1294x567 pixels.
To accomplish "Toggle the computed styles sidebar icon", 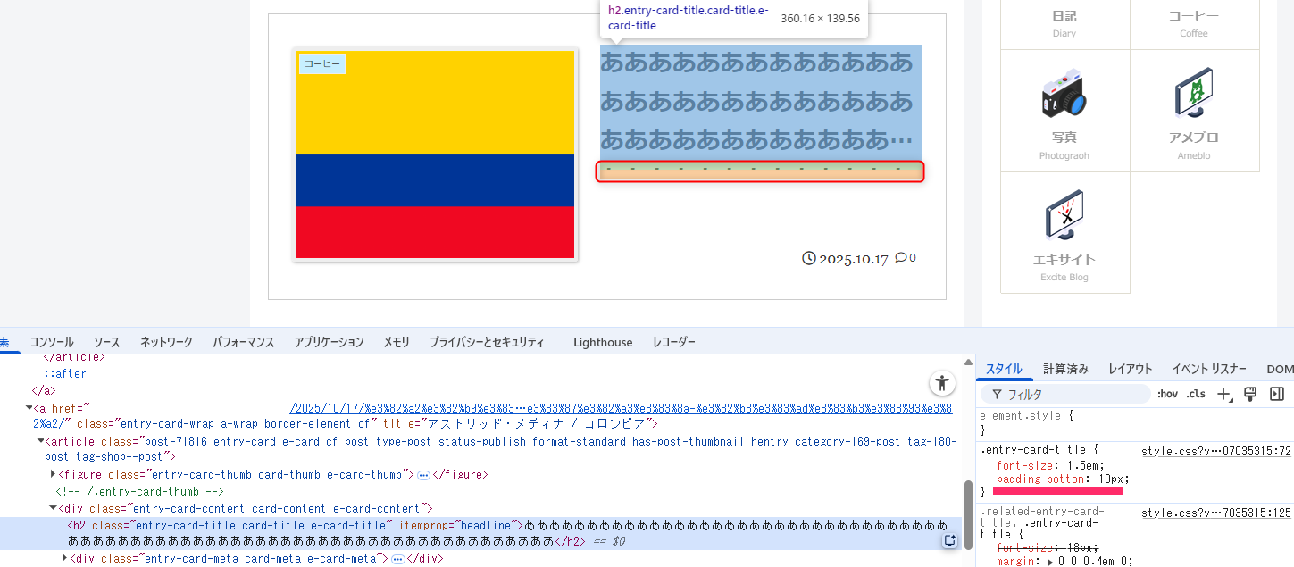I will (x=1277, y=394).
